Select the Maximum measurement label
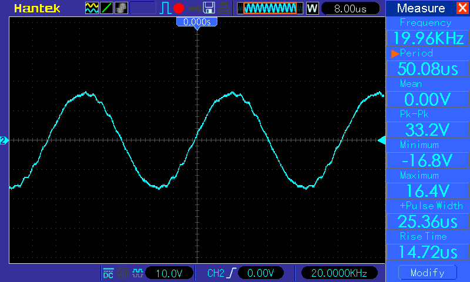 point(419,175)
